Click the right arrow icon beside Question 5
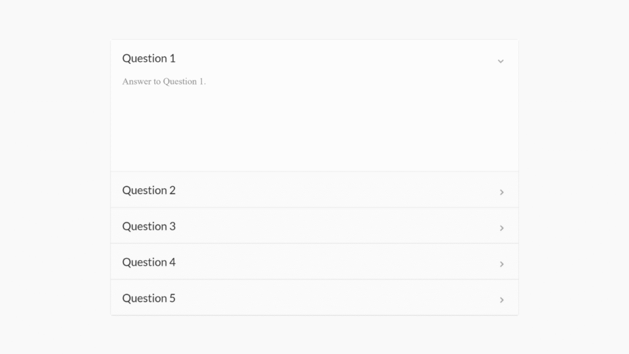Image resolution: width=629 pixels, height=354 pixels. coord(502,299)
